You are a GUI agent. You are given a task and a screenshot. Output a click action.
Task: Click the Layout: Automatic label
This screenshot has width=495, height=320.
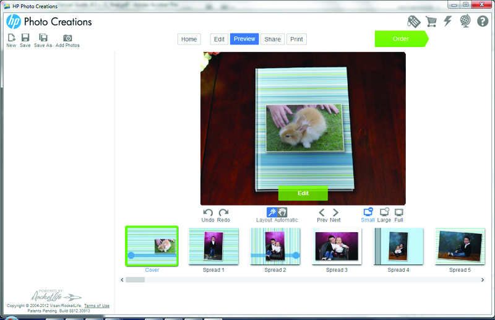pyautogui.click(x=277, y=220)
